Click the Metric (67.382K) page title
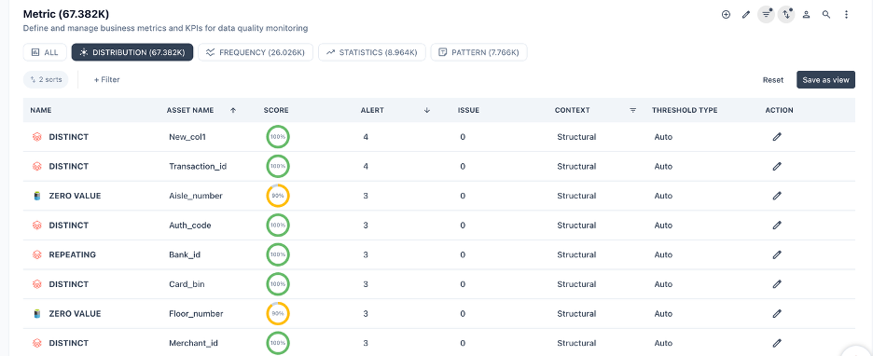This screenshot has height=356, width=873. 66,15
